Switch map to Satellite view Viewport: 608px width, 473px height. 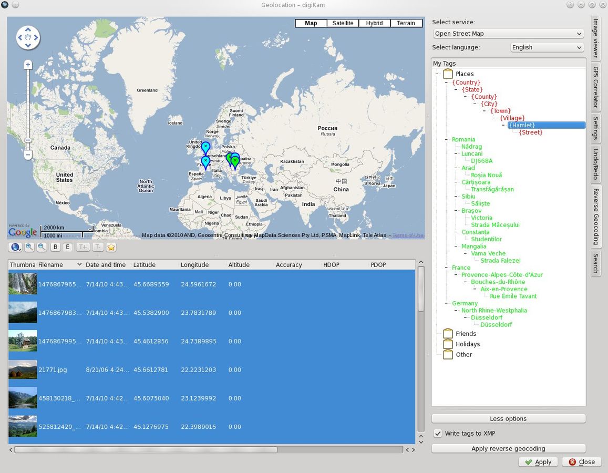point(343,23)
